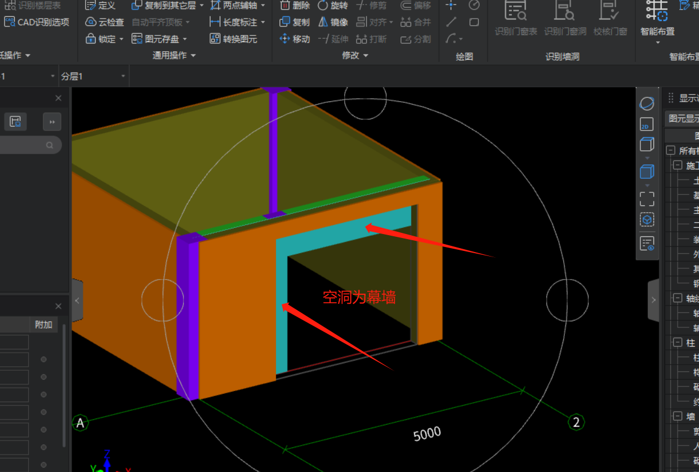Activate the dynamic orbit view icon
Screen dimensions: 699x472
(647, 104)
